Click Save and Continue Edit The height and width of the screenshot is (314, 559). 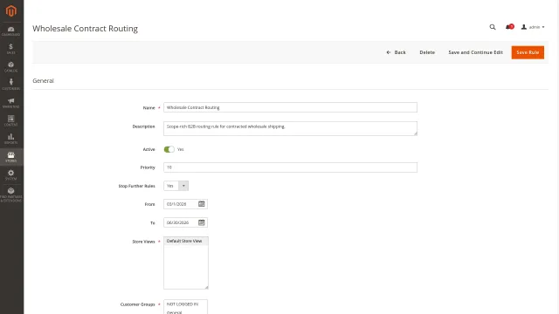click(475, 52)
